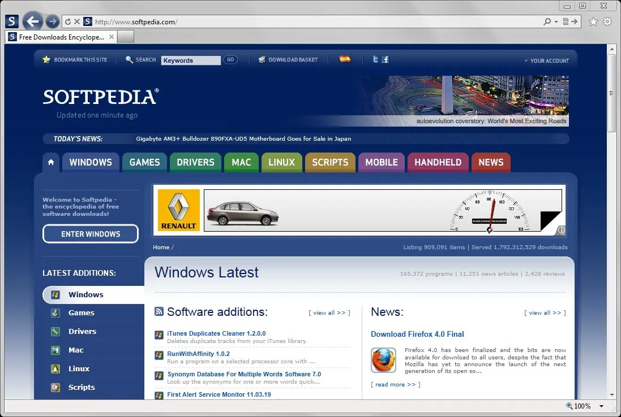The height and width of the screenshot is (417, 621).
Task: Select Games under Latest Additions
Action: point(82,312)
